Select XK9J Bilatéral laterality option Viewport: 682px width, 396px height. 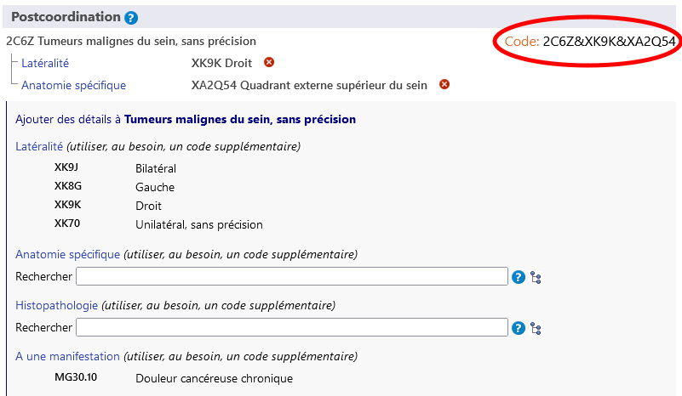point(155,168)
